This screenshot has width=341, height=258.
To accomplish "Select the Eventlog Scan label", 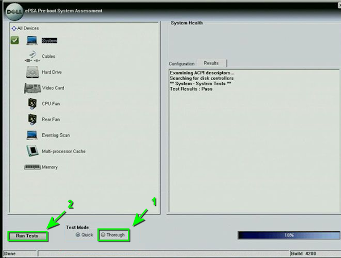I will coord(56,135).
